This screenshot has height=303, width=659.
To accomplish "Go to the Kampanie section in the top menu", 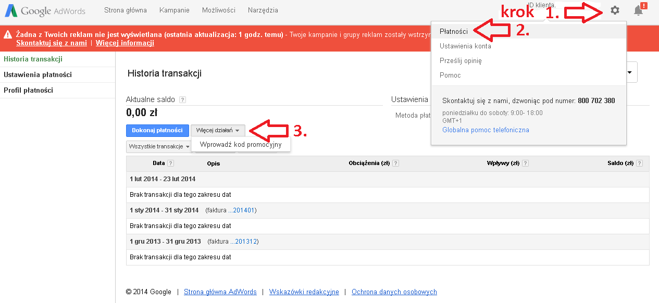I will [x=174, y=10].
